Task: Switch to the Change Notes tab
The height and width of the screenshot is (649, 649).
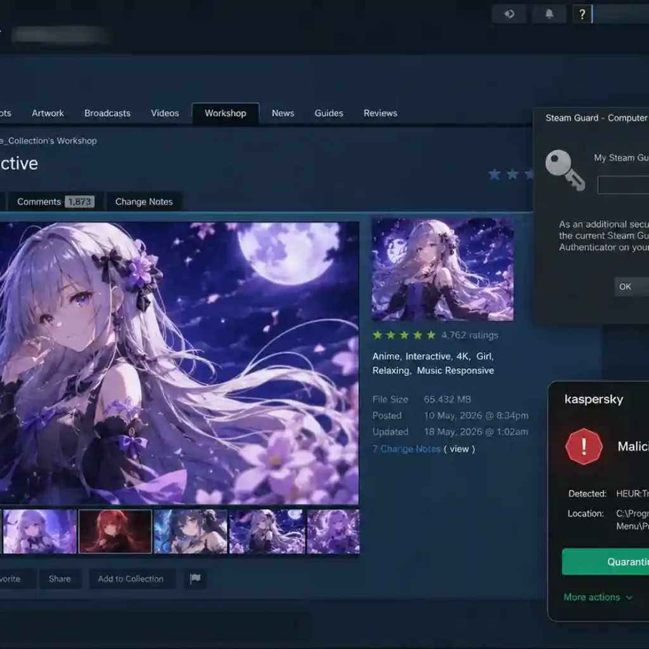Action: (x=144, y=202)
